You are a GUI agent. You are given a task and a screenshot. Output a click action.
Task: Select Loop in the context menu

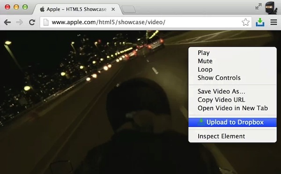(x=232, y=69)
